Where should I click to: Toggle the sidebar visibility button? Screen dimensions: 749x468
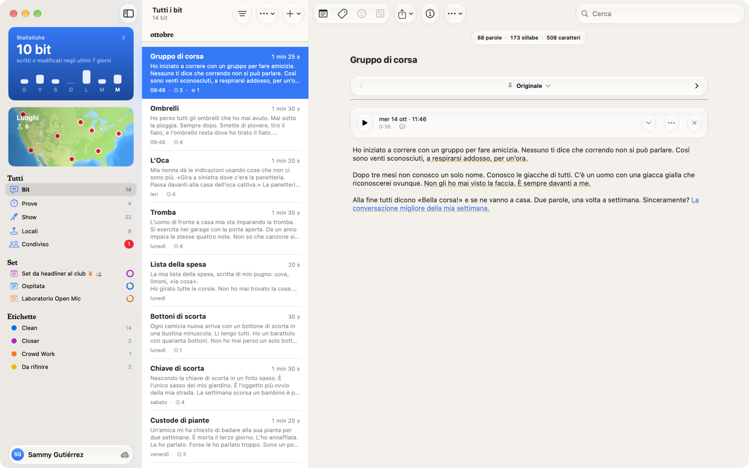[129, 13]
